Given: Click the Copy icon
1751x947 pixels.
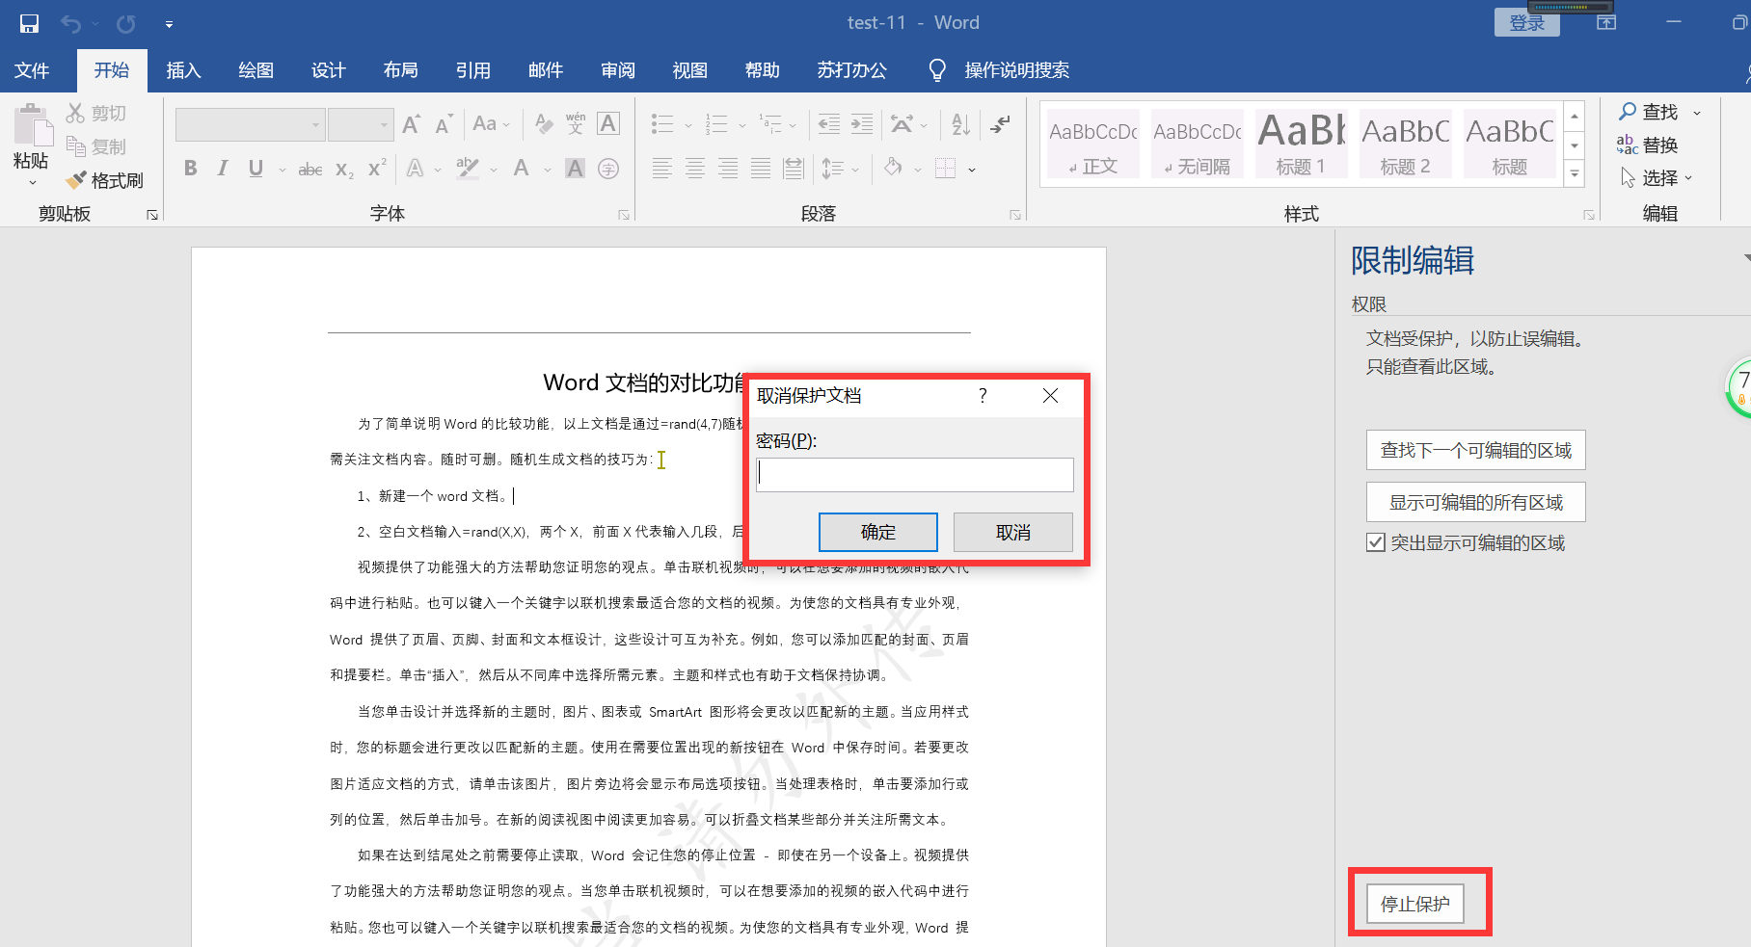Looking at the screenshot, I should tap(75, 146).
